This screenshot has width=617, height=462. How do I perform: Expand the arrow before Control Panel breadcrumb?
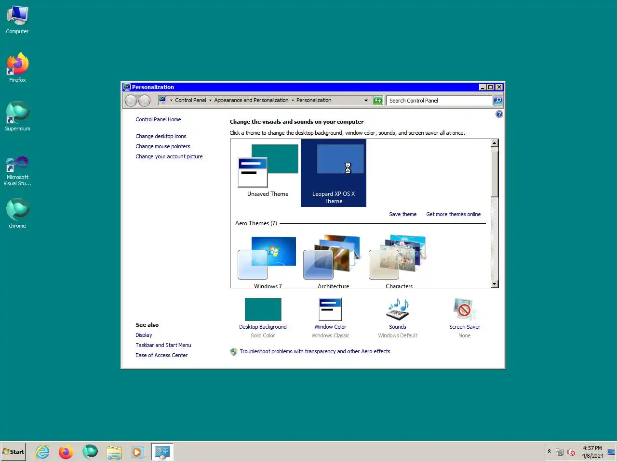point(171,100)
